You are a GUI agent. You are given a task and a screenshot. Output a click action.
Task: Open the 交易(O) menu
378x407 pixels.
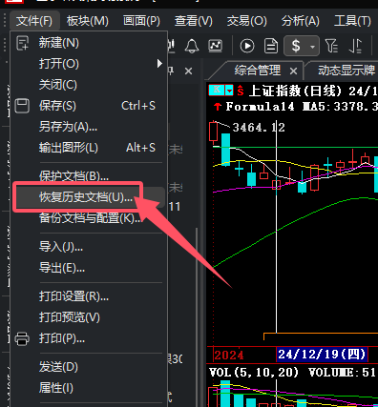pyautogui.click(x=247, y=21)
